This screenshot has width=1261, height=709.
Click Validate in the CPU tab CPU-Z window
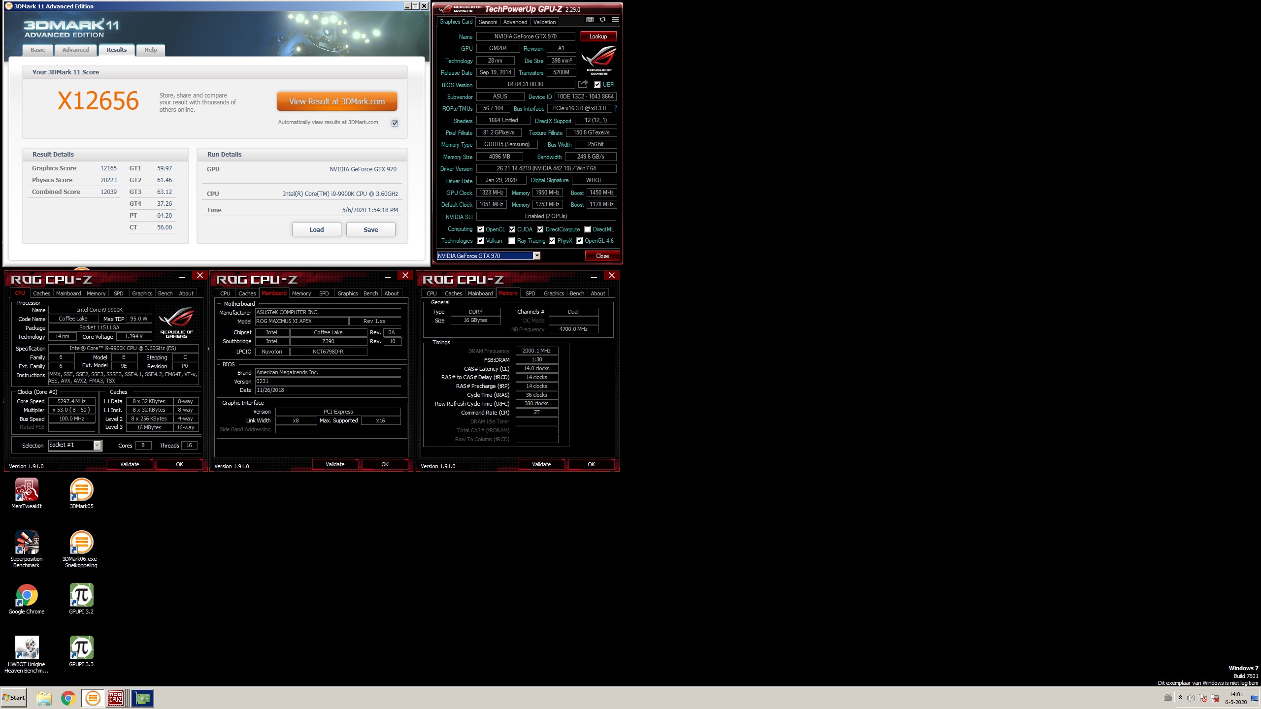pos(130,464)
